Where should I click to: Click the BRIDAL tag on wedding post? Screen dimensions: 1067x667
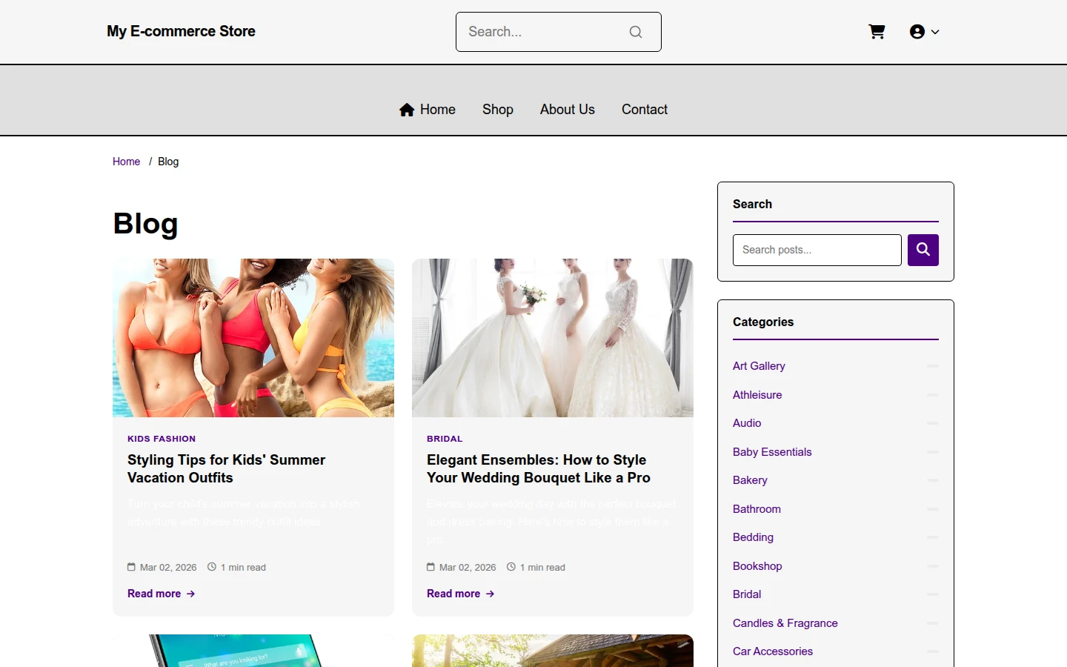pyautogui.click(x=445, y=439)
